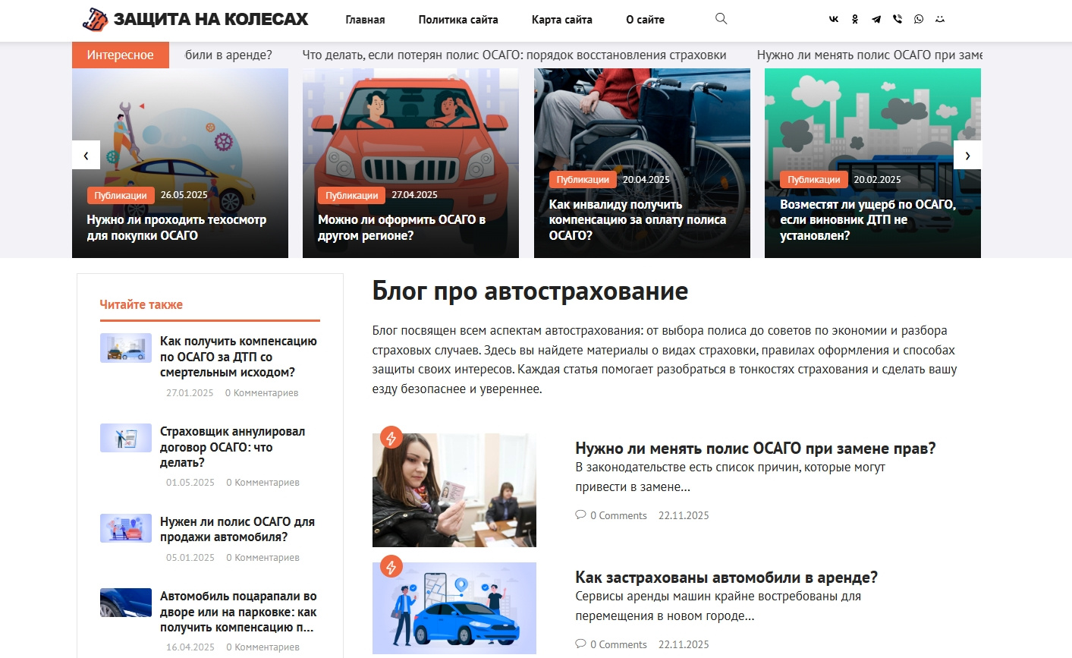Open the О сайте menu item
Image resolution: width=1072 pixels, height=658 pixels.
click(645, 20)
